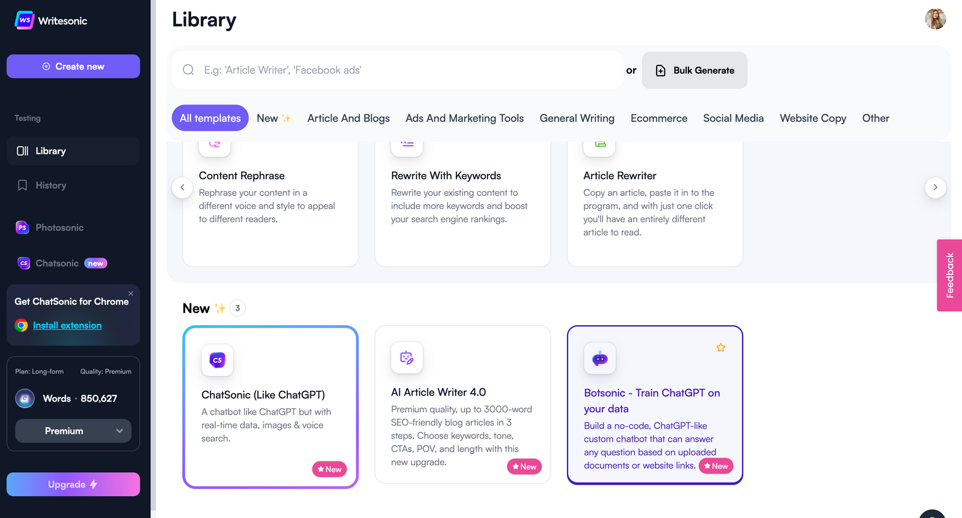The image size is (962, 518).
Task: Click the words credit icon
Action: 25,398
